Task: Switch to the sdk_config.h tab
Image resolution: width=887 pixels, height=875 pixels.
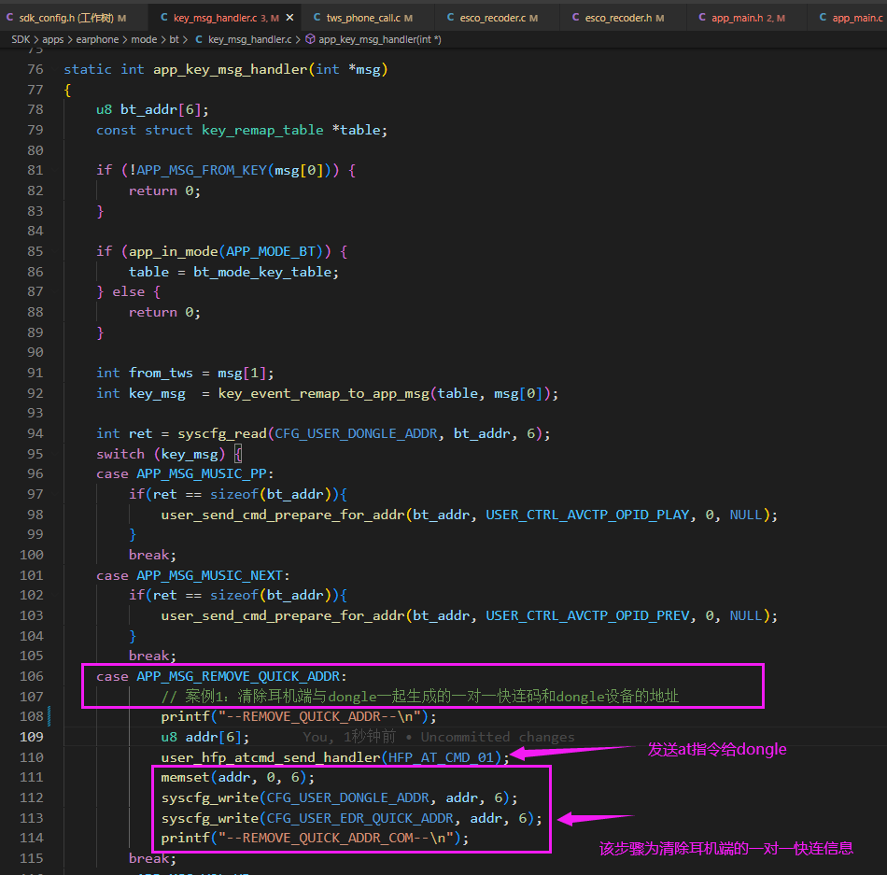Action: click(66, 18)
